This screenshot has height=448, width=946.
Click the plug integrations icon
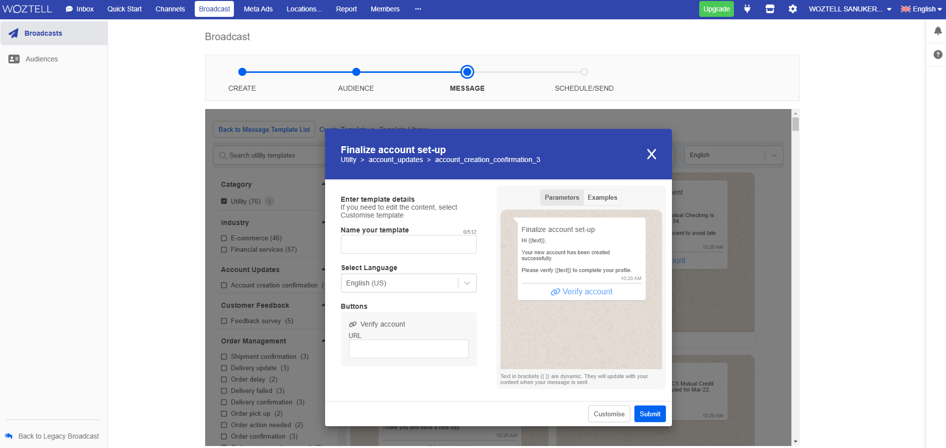(747, 9)
